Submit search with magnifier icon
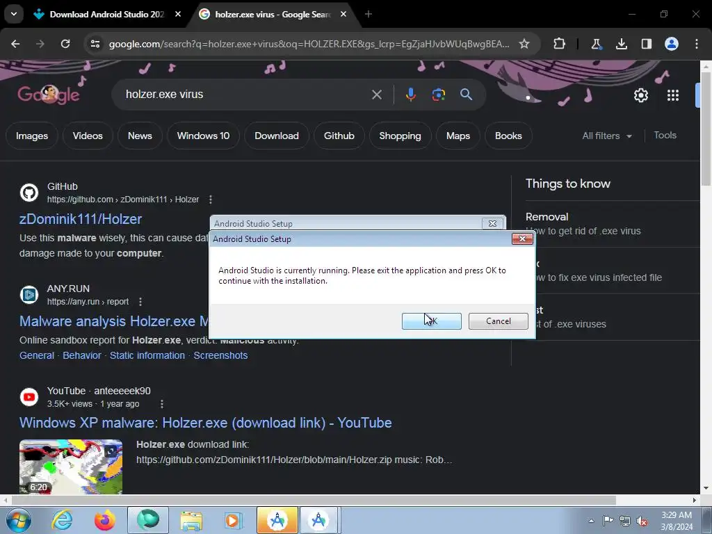 click(x=467, y=95)
